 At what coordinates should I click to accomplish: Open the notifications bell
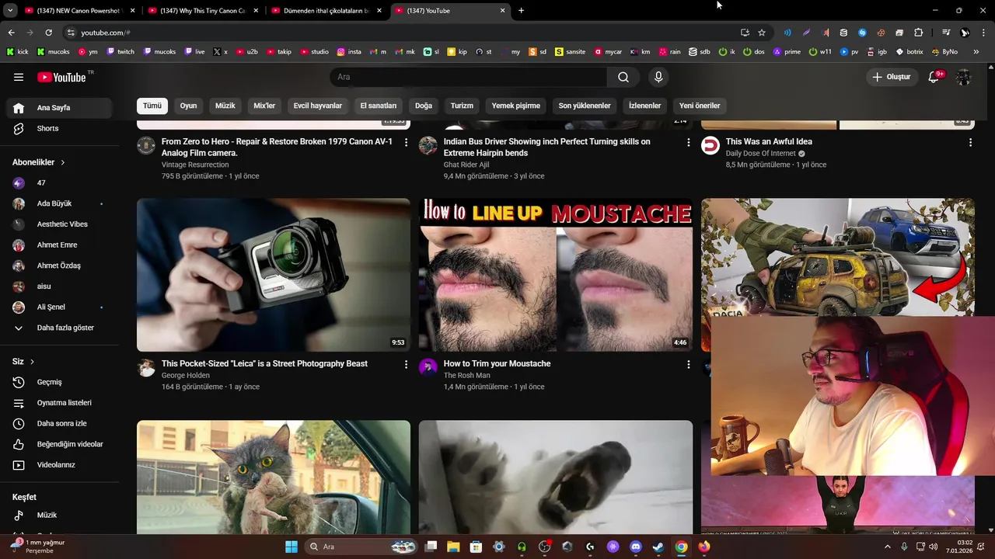click(934, 77)
